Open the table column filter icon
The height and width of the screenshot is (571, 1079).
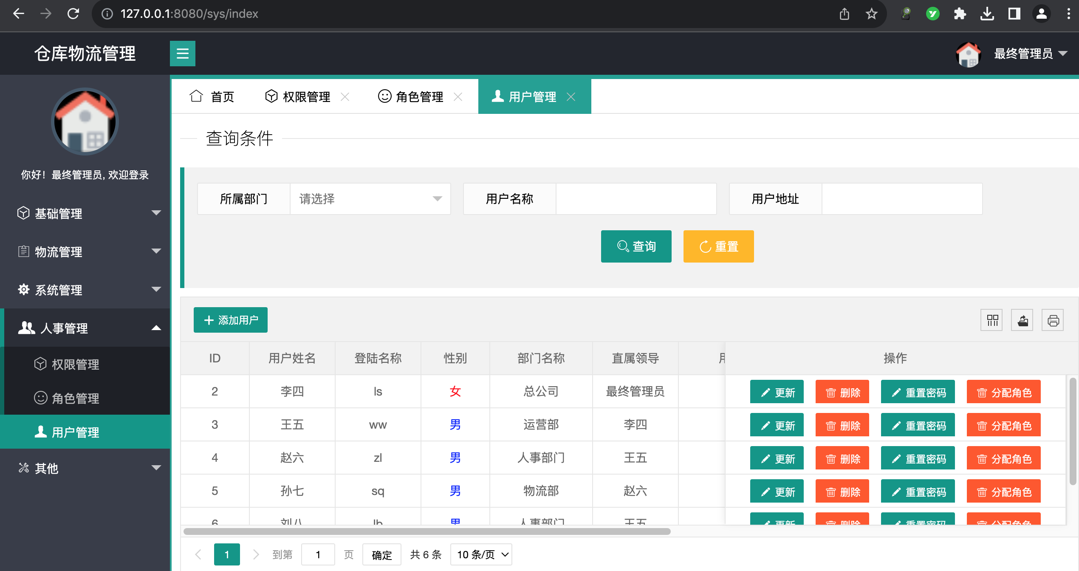point(991,320)
